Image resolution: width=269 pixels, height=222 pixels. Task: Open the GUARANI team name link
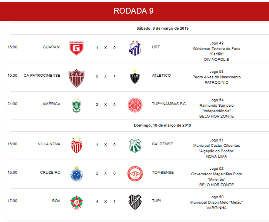click(51, 47)
